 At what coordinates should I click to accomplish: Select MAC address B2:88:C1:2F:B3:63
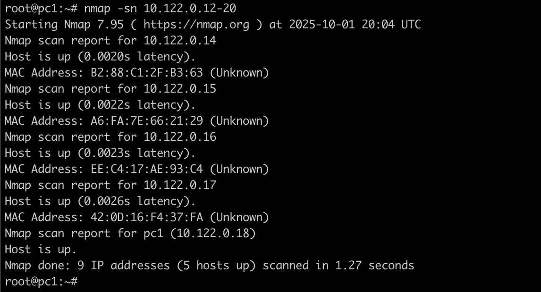click(x=147, y=73)
